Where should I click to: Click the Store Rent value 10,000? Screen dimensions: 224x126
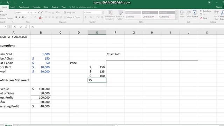point(41,67)
